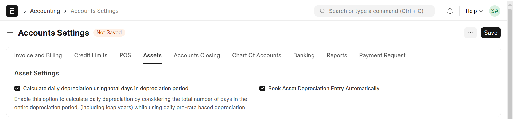Click the vertical page scrollbar

pos(510,64)
